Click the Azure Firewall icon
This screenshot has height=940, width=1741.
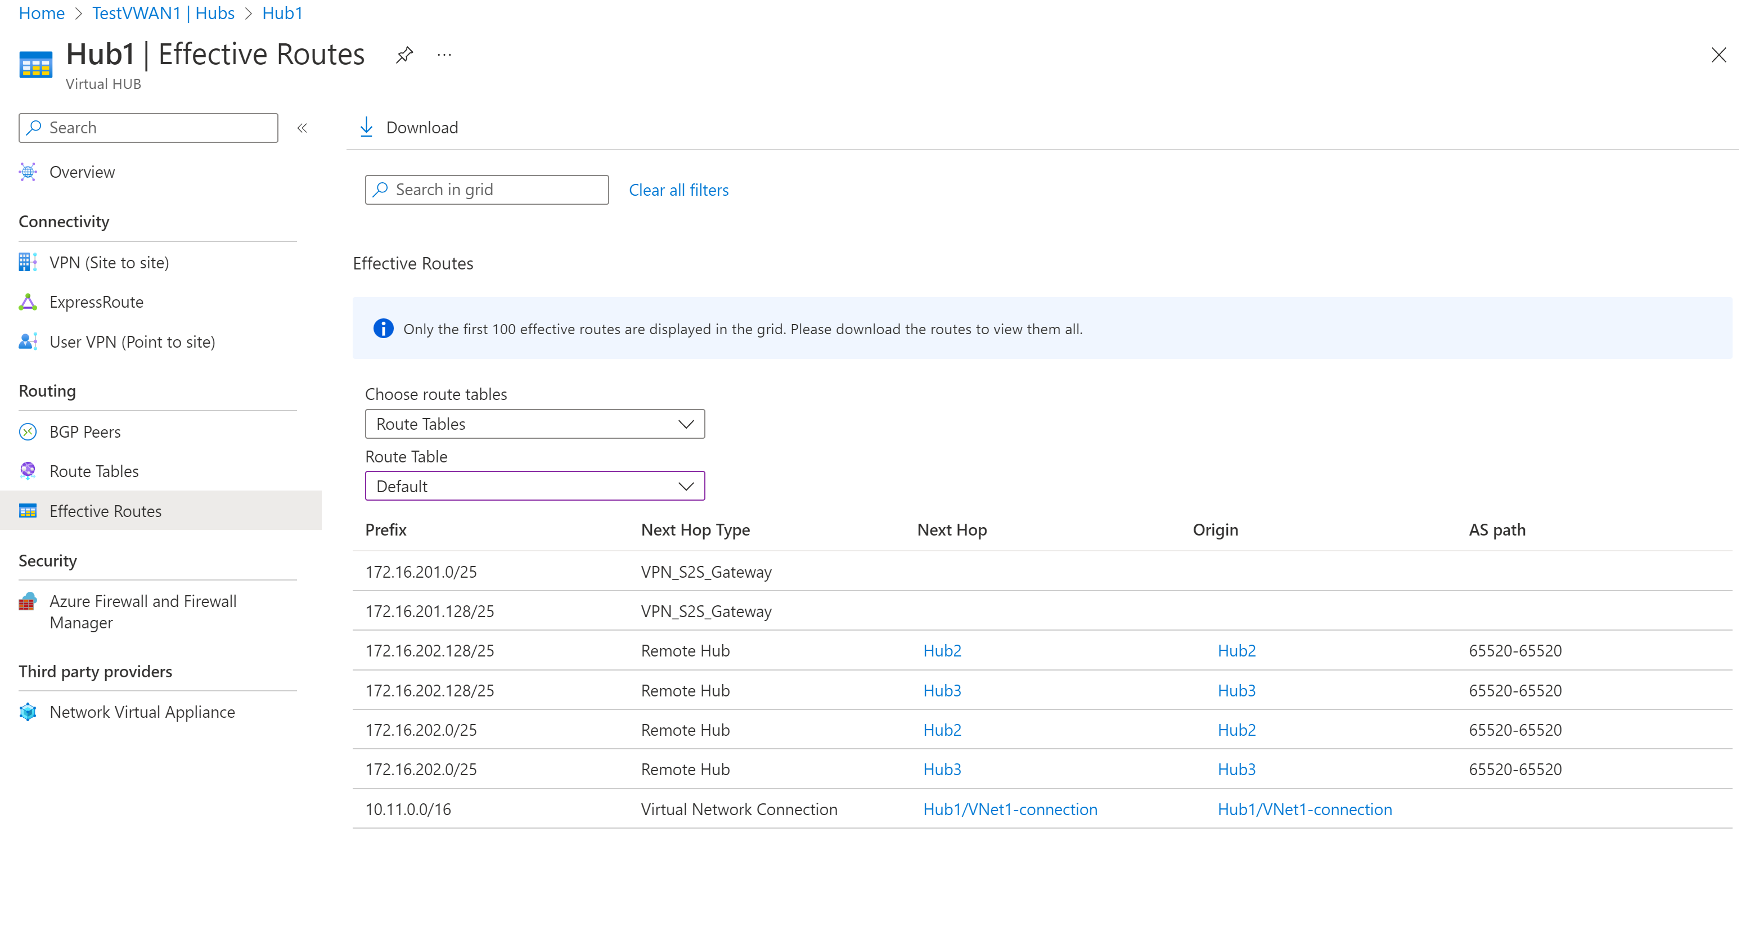pyautogui.click(x=28, y=601)
